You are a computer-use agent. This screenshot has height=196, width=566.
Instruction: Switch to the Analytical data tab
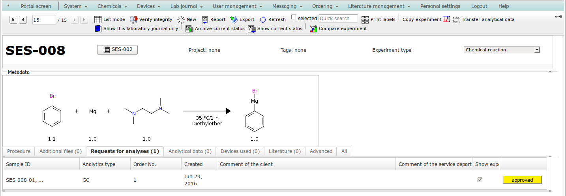pyautogui.click(x=190, y=151)
